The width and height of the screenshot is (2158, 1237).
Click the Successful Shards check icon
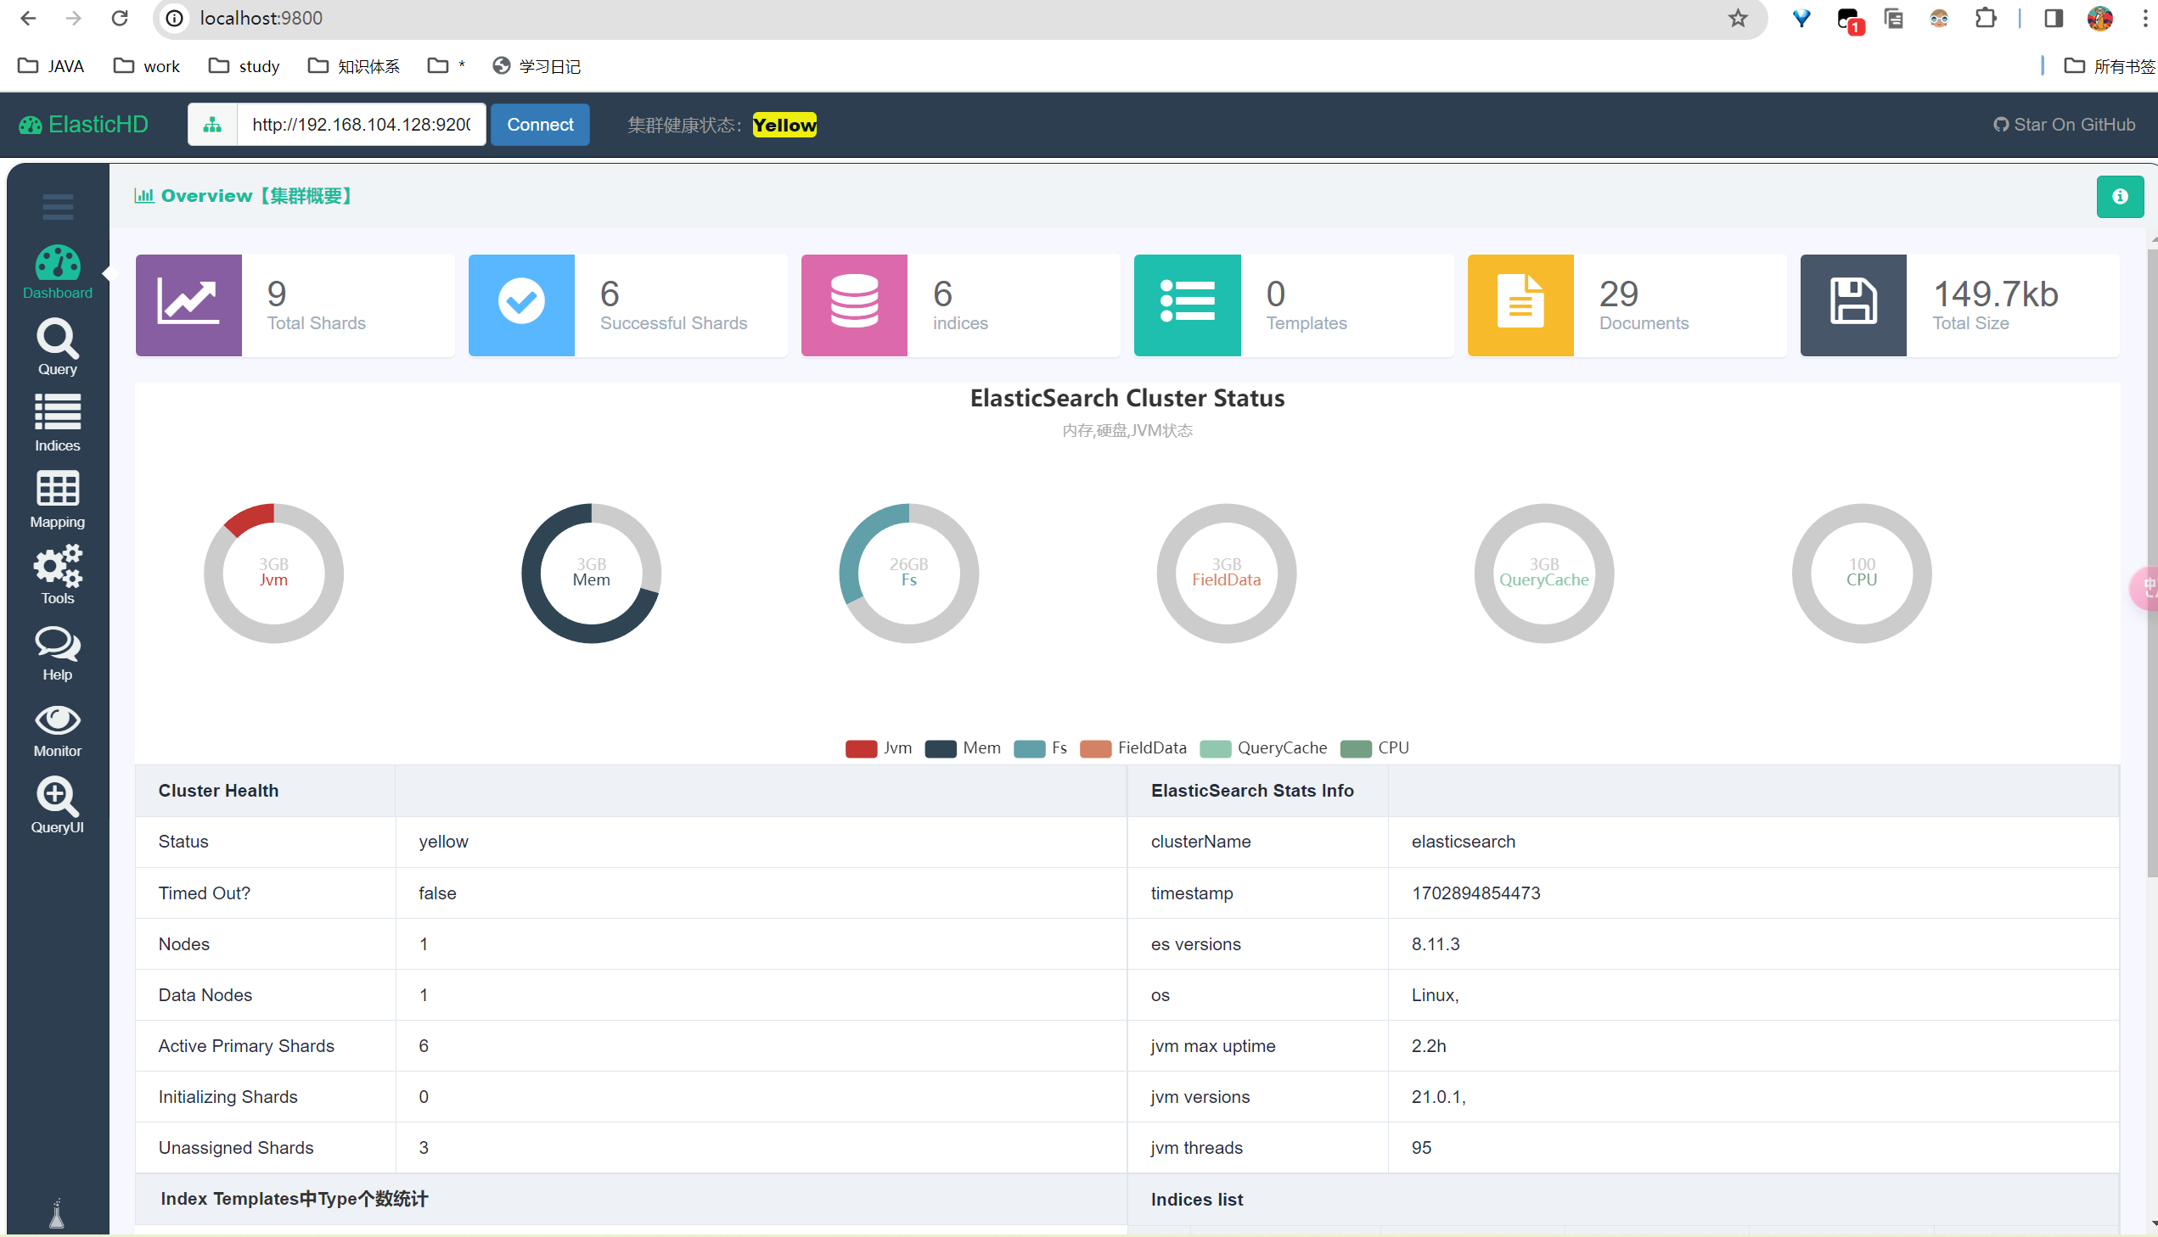(521, 304)
